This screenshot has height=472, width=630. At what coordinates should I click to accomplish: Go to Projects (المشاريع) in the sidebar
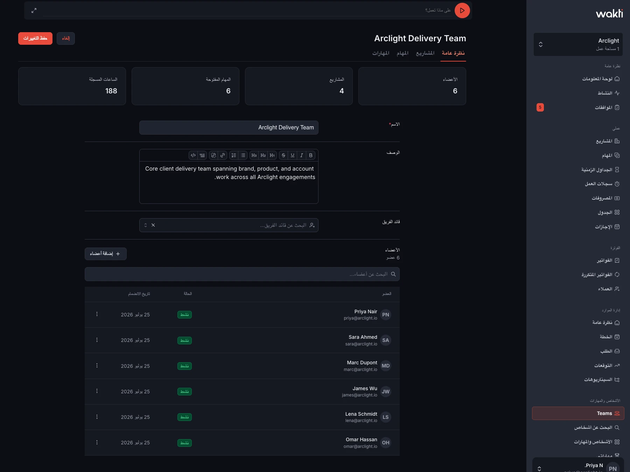pyautogui.click(x=578, y=141)
